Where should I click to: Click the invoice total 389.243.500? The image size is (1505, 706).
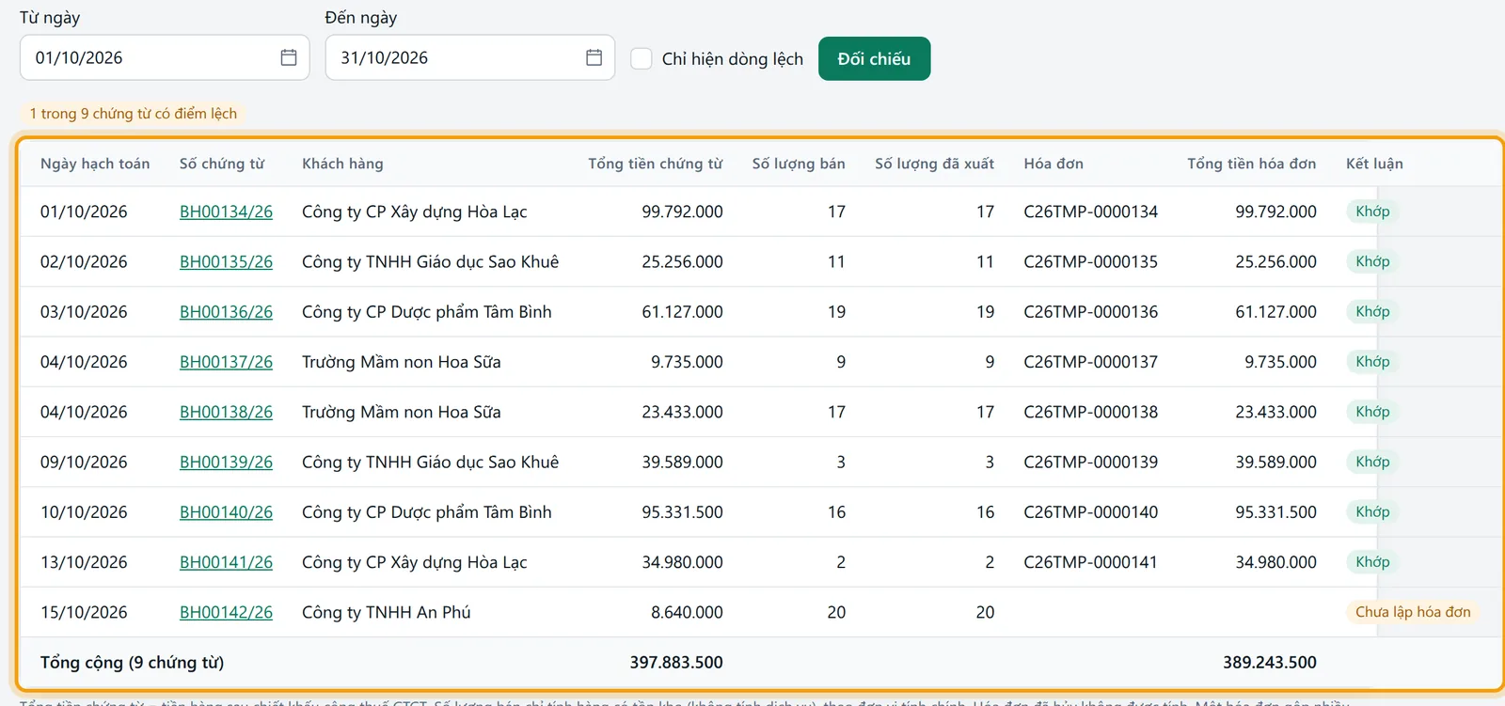tap(1270, 663)
